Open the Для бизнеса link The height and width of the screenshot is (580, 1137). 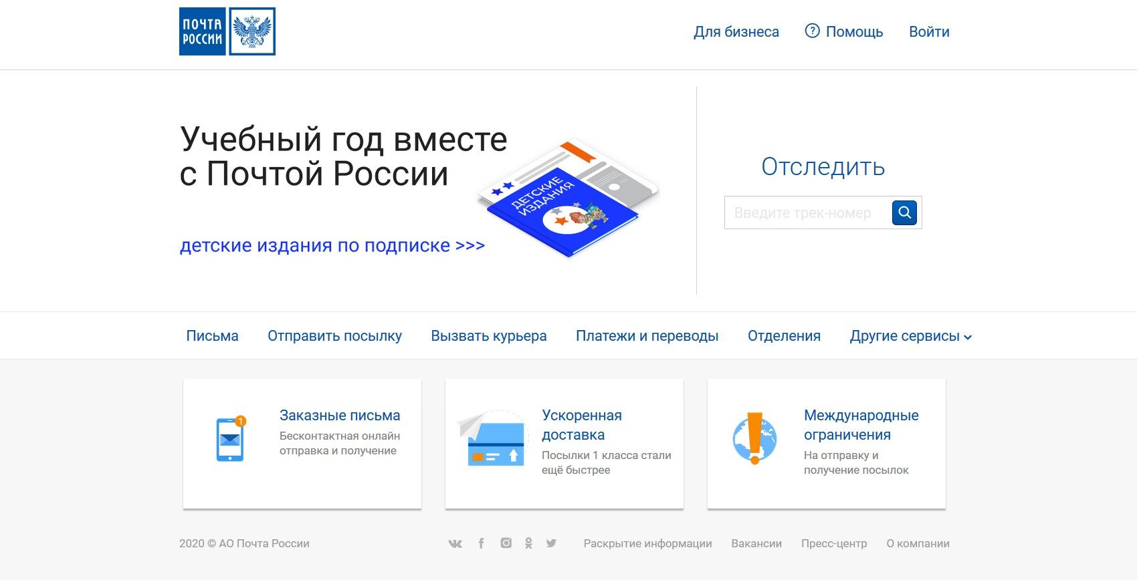click(736, 32)
